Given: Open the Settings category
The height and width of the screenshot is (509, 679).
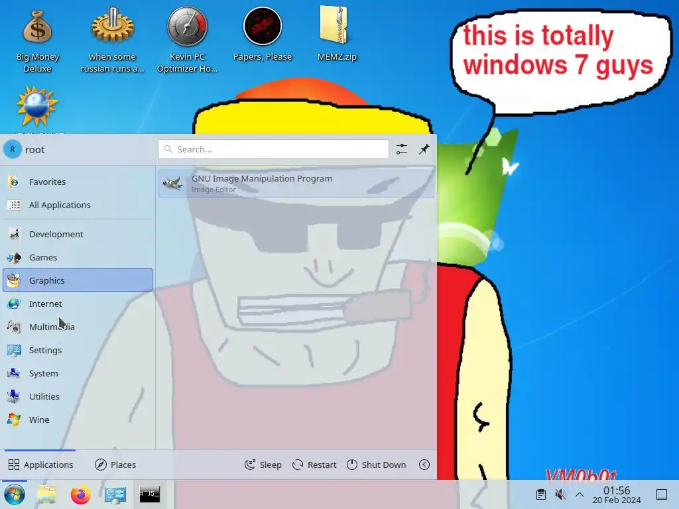Looking at the screenshot, I should [78, 350].
